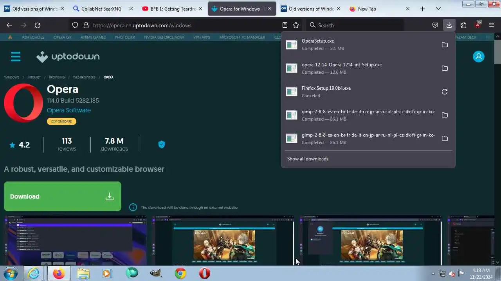Screen dimensions: 501x281
Task: Click WINDOWS breadcrumb link
Action: tap(11, 77)
